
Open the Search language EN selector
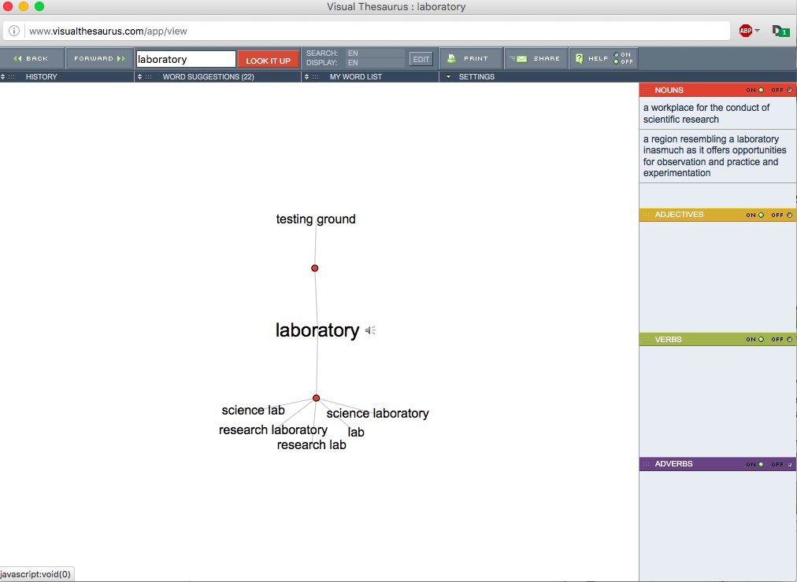point(375,53)
